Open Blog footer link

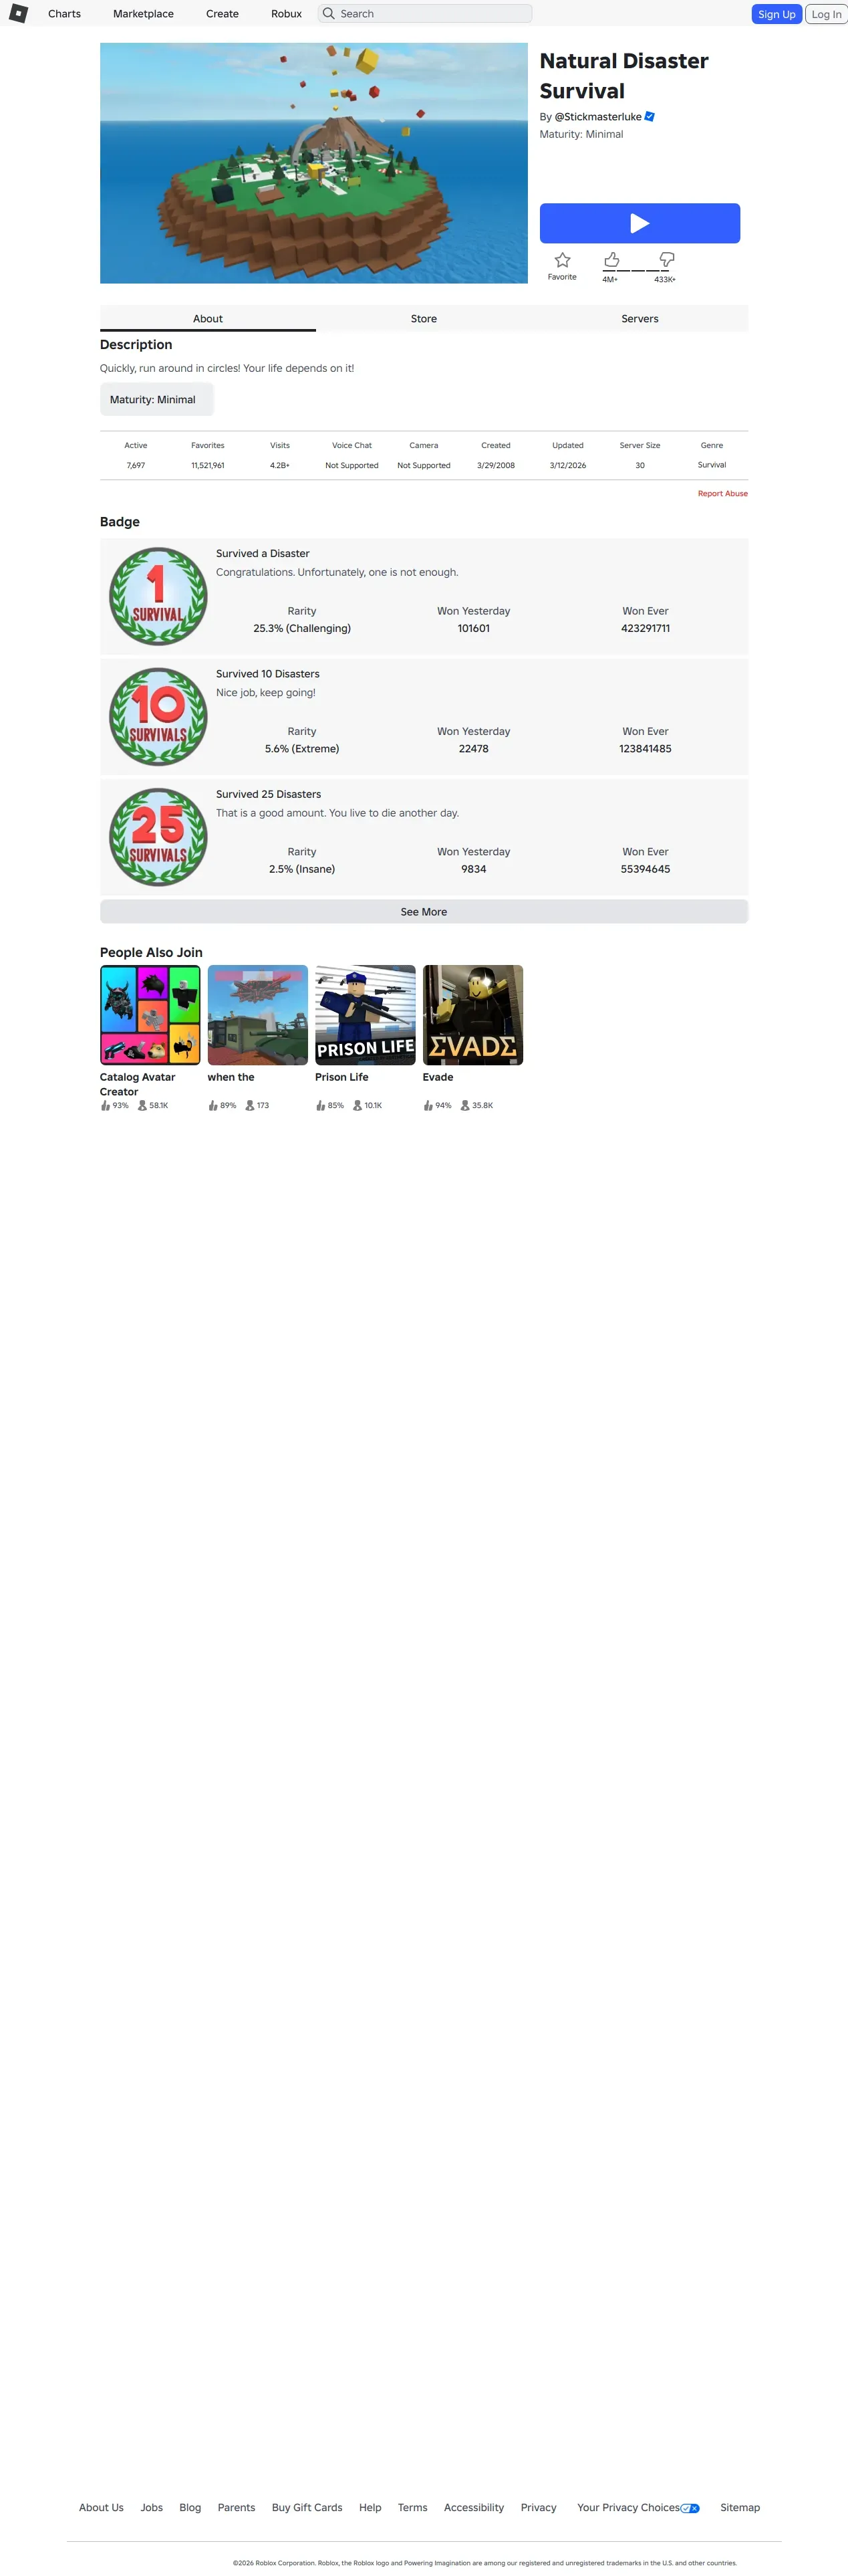click(190, 2507)
